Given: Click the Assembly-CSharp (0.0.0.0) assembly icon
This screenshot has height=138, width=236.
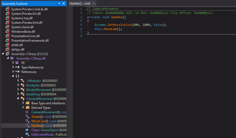Looking at the screenshot, I should tap(8, 54).
